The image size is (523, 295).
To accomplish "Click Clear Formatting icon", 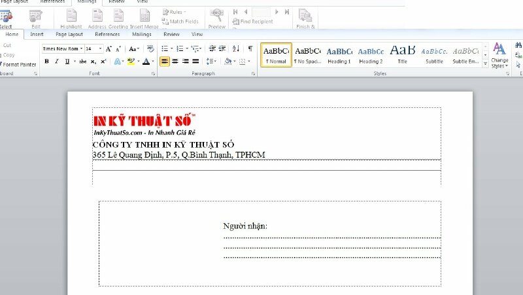I will point(150,48).
